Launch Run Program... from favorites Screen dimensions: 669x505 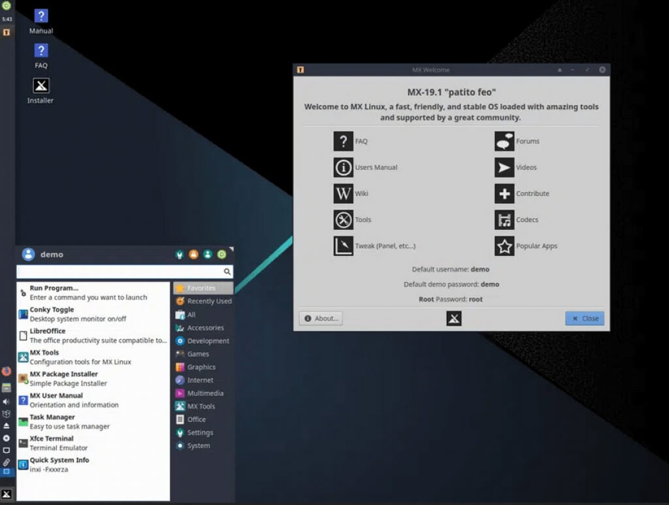pyautogui.click(x=93, y=293)
